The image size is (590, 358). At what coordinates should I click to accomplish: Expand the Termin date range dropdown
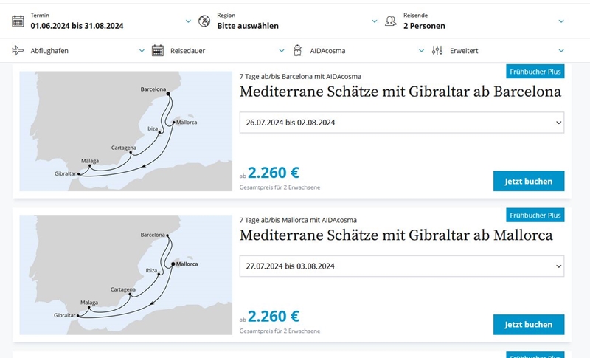click(188, 21)
